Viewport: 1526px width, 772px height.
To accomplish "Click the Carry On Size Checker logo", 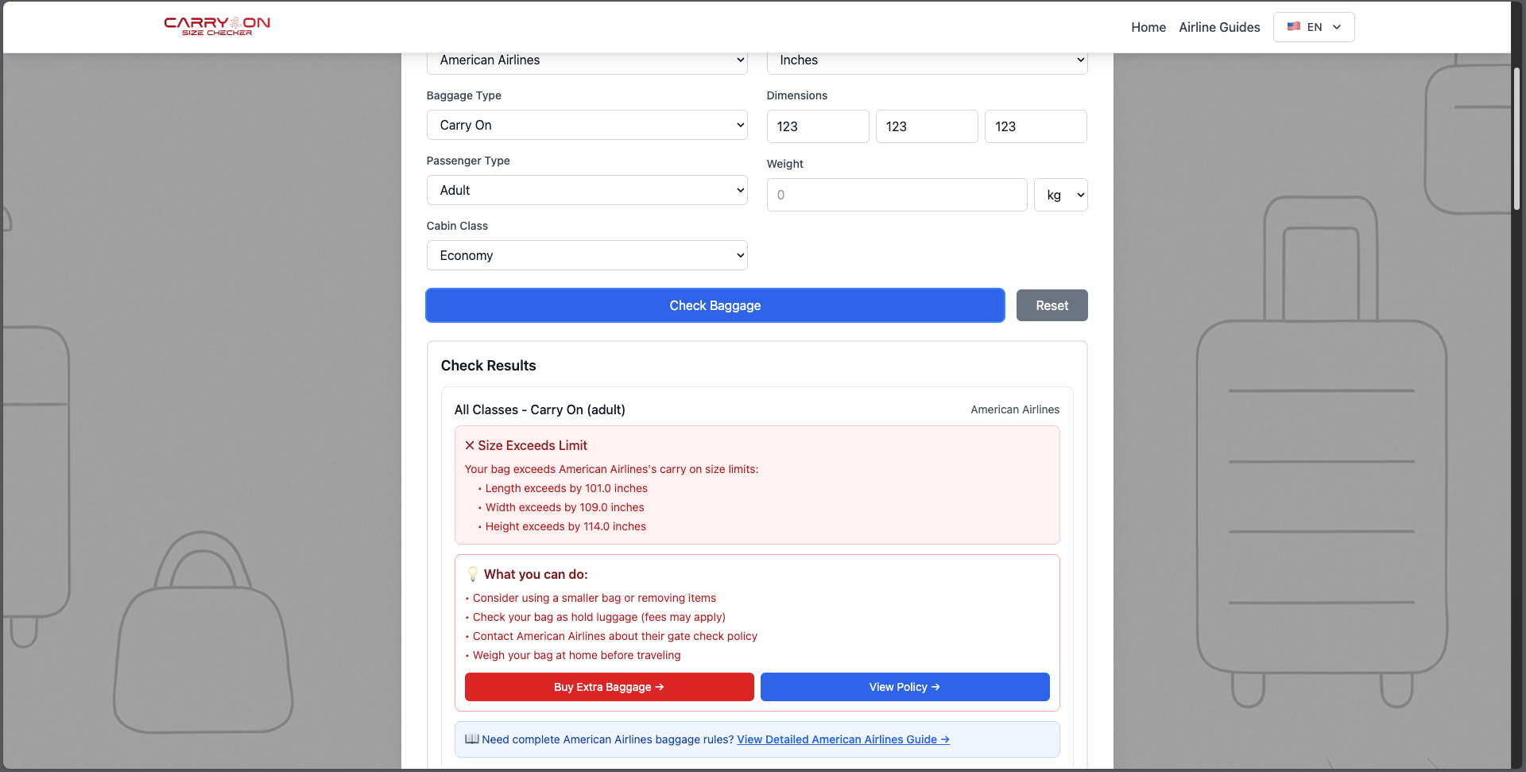I will coord(217,26).
